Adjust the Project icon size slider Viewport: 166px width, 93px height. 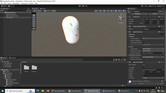click(123, 86)
